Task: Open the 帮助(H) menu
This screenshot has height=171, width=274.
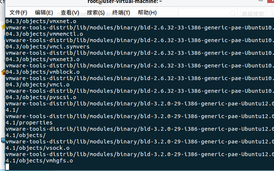Action: pyautogui.click(x=147, y=13)
